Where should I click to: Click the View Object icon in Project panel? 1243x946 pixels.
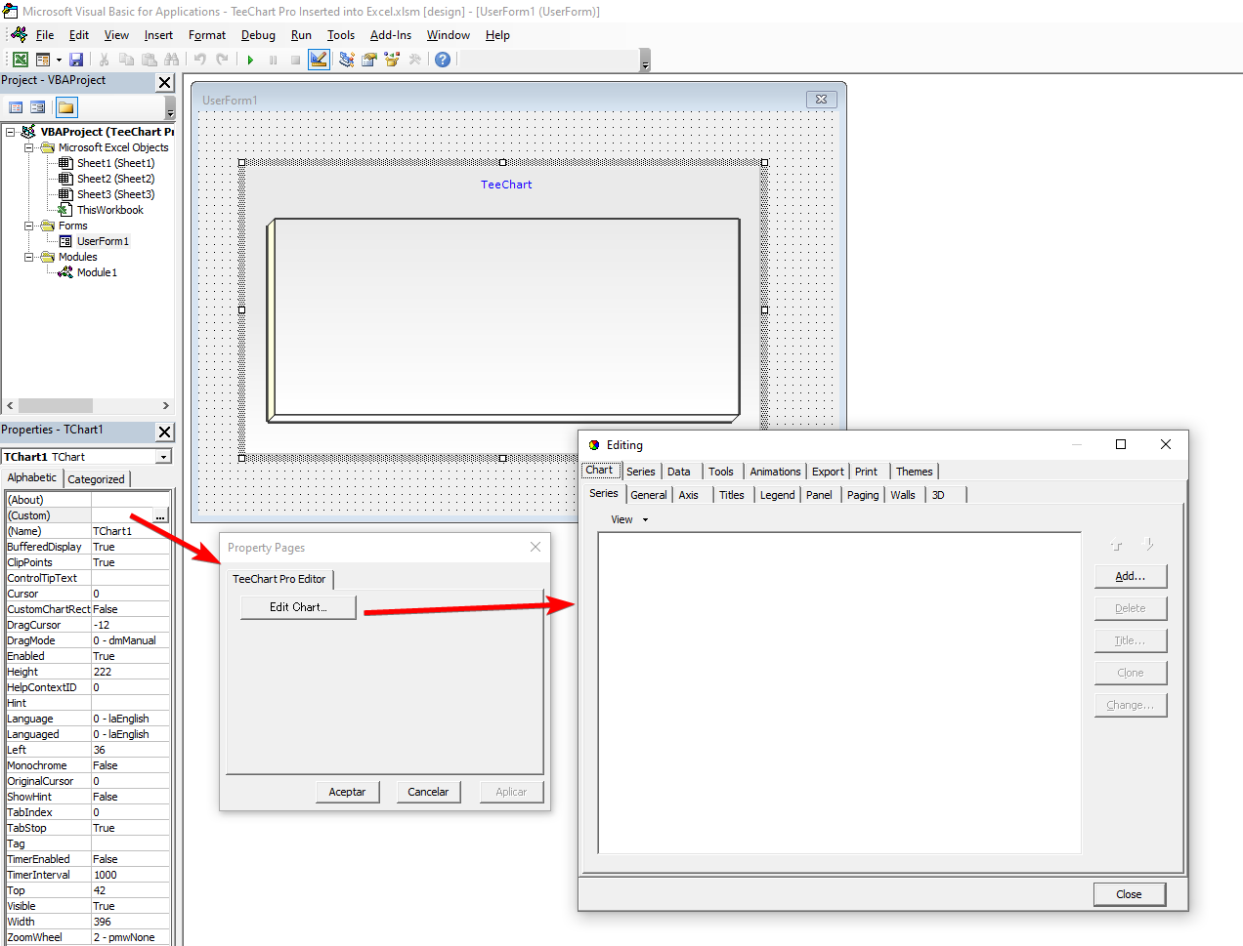point(38,107)
